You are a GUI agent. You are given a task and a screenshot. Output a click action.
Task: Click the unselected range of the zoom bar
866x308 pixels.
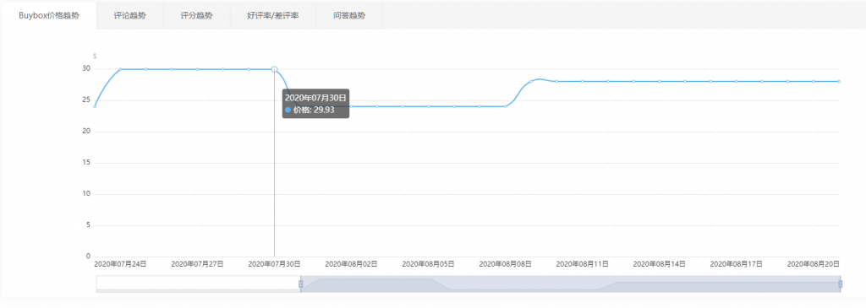pos(198,284)
